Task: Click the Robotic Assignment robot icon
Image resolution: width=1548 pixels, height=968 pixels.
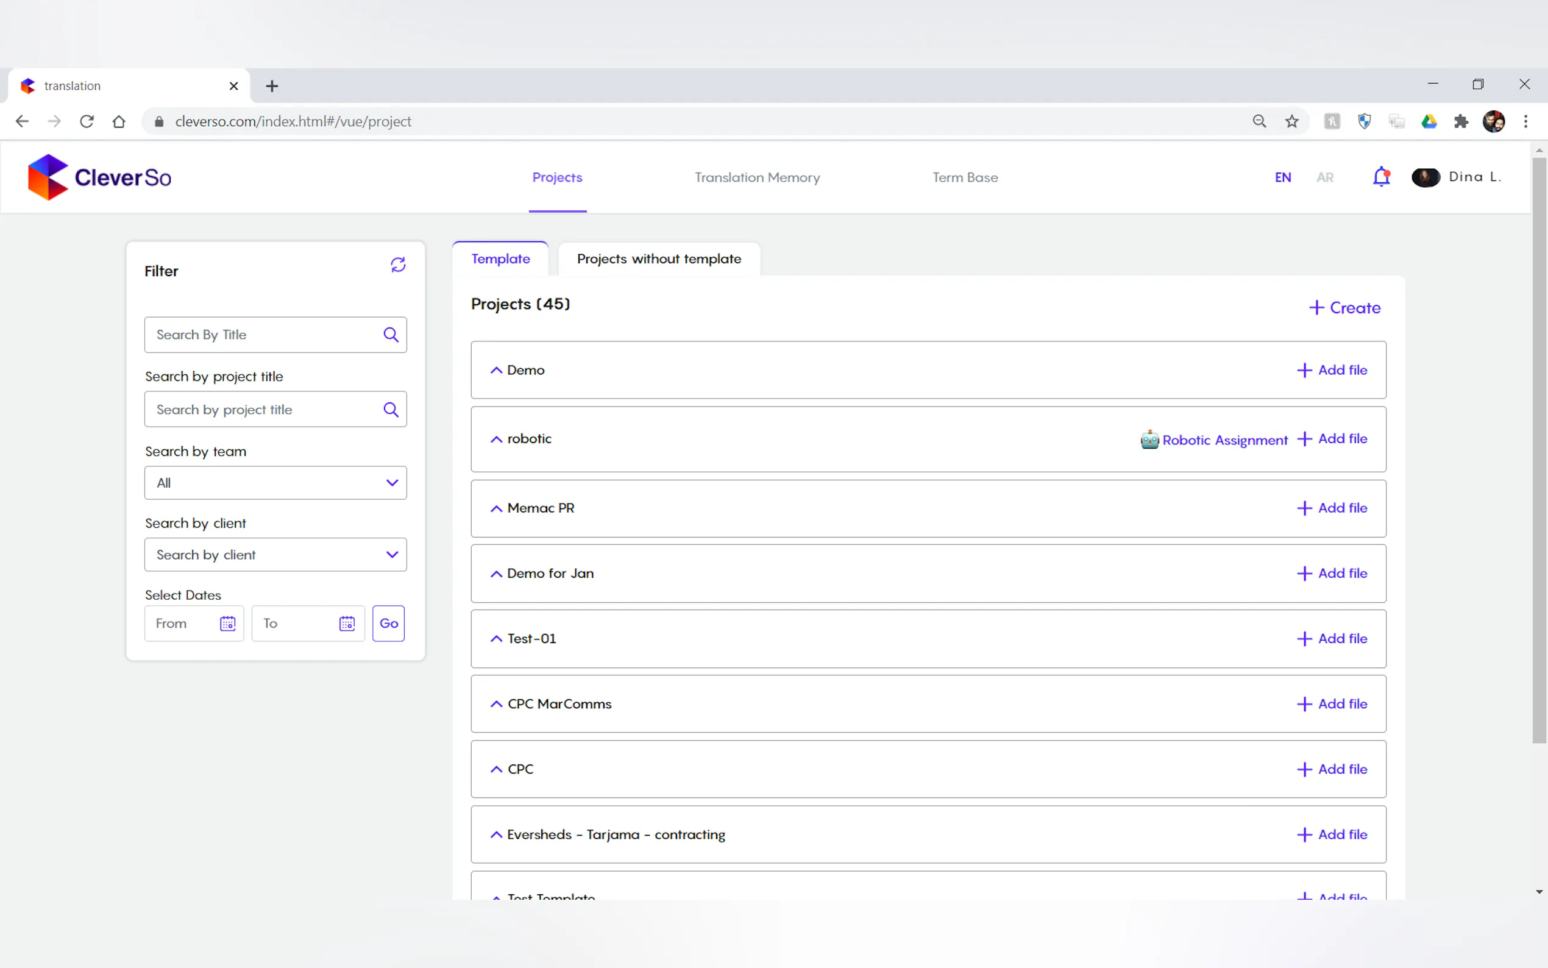Action: click(1149, 440)
